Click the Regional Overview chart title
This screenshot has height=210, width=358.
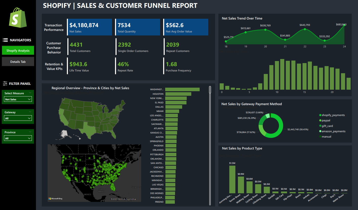point(90,88)
